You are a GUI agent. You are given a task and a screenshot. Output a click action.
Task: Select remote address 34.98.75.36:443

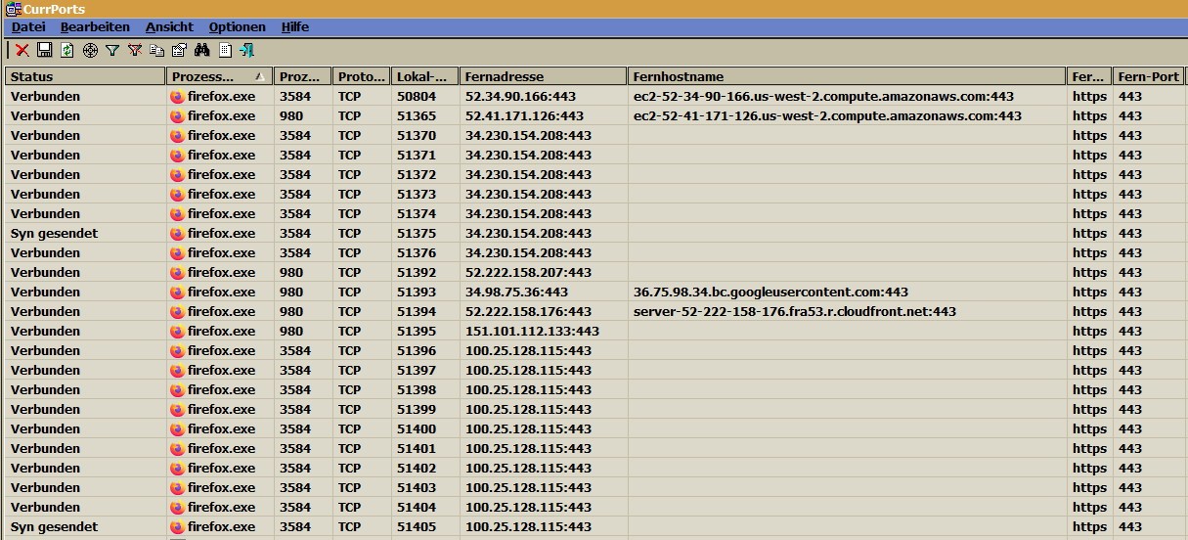[x=516, y=292]
